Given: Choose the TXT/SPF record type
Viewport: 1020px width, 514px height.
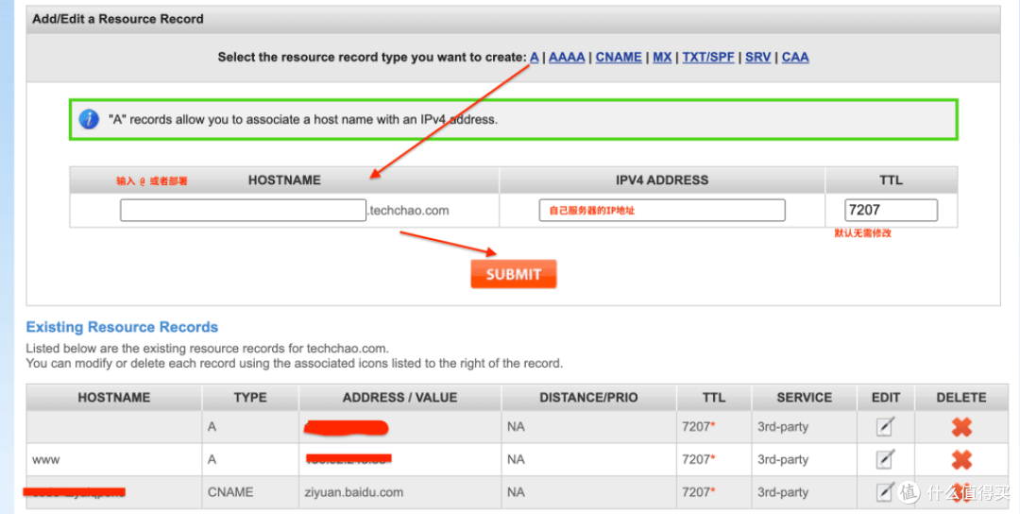Looking at the screenshot, I should (708, 57).
